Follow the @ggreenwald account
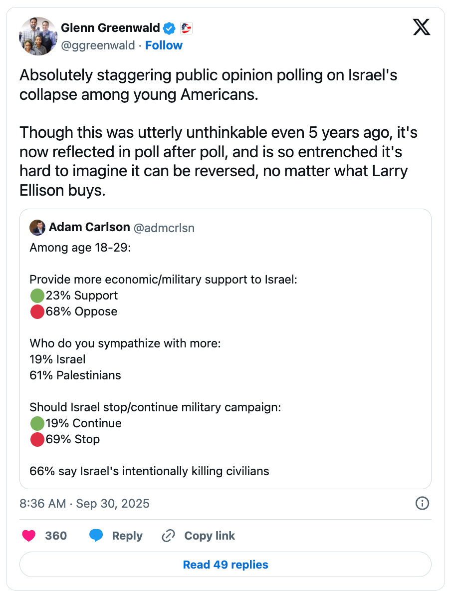This screenshot has width=451, height=598. click(x=164, y=45)
